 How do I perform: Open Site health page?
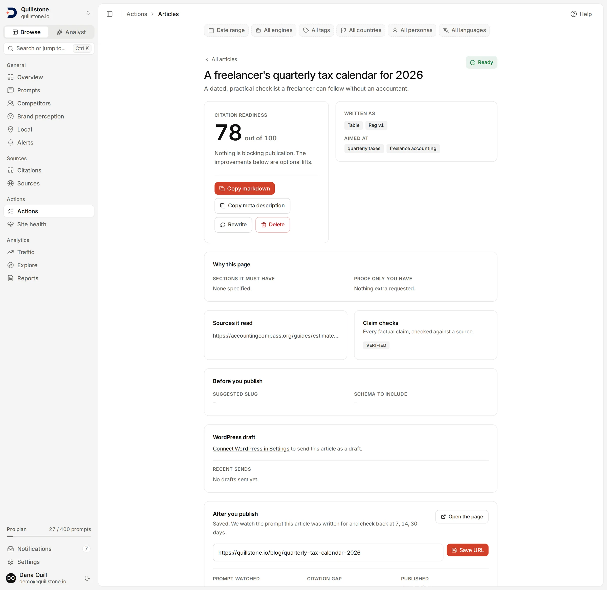(x=49, y=224)
